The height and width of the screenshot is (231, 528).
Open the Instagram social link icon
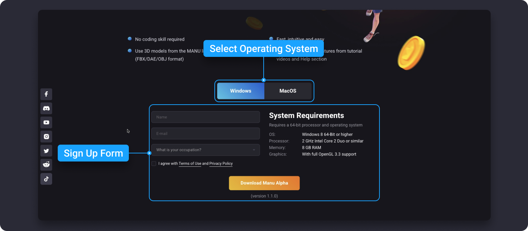46,137
